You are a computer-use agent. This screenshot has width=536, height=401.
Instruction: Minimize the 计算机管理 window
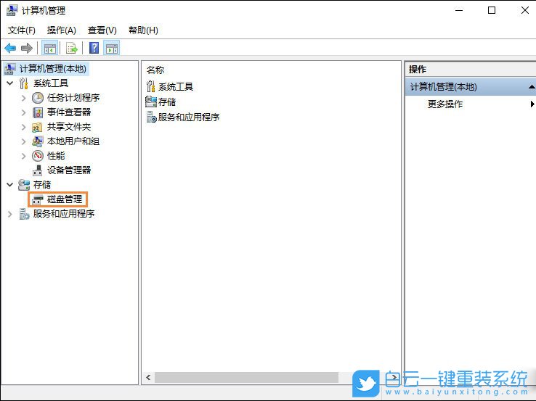tap(459, 10)
